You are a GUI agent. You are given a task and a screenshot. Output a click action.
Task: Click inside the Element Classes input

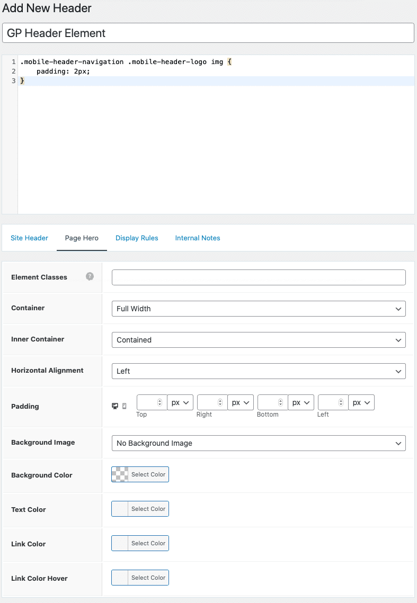click(x=258, y=277)
